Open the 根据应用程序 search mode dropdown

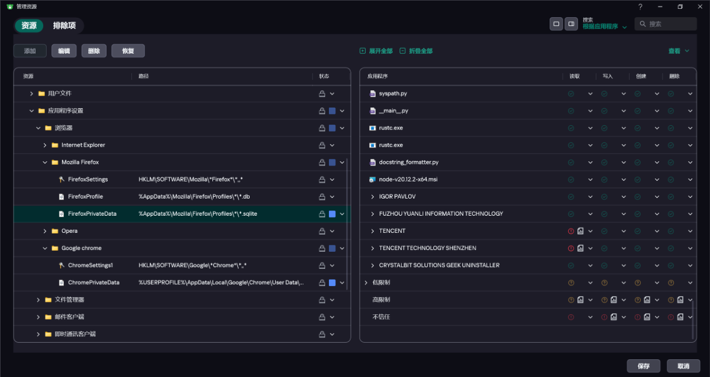[604, 27]
